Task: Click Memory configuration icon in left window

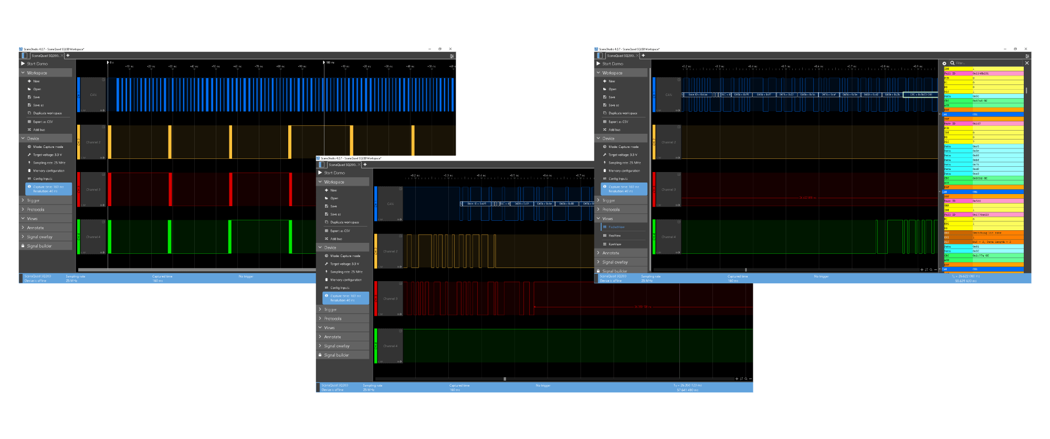Action: [x=29, y=170]
